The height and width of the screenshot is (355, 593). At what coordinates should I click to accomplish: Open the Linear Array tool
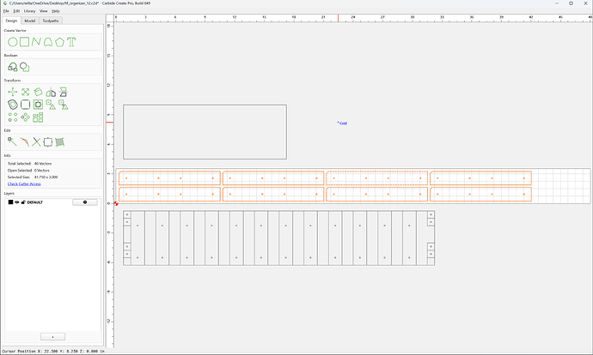pyautogui.click(x=13, y=117)
